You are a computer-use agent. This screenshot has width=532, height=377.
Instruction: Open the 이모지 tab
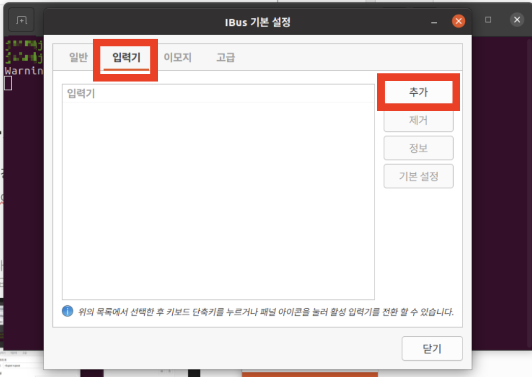(177, 57)
